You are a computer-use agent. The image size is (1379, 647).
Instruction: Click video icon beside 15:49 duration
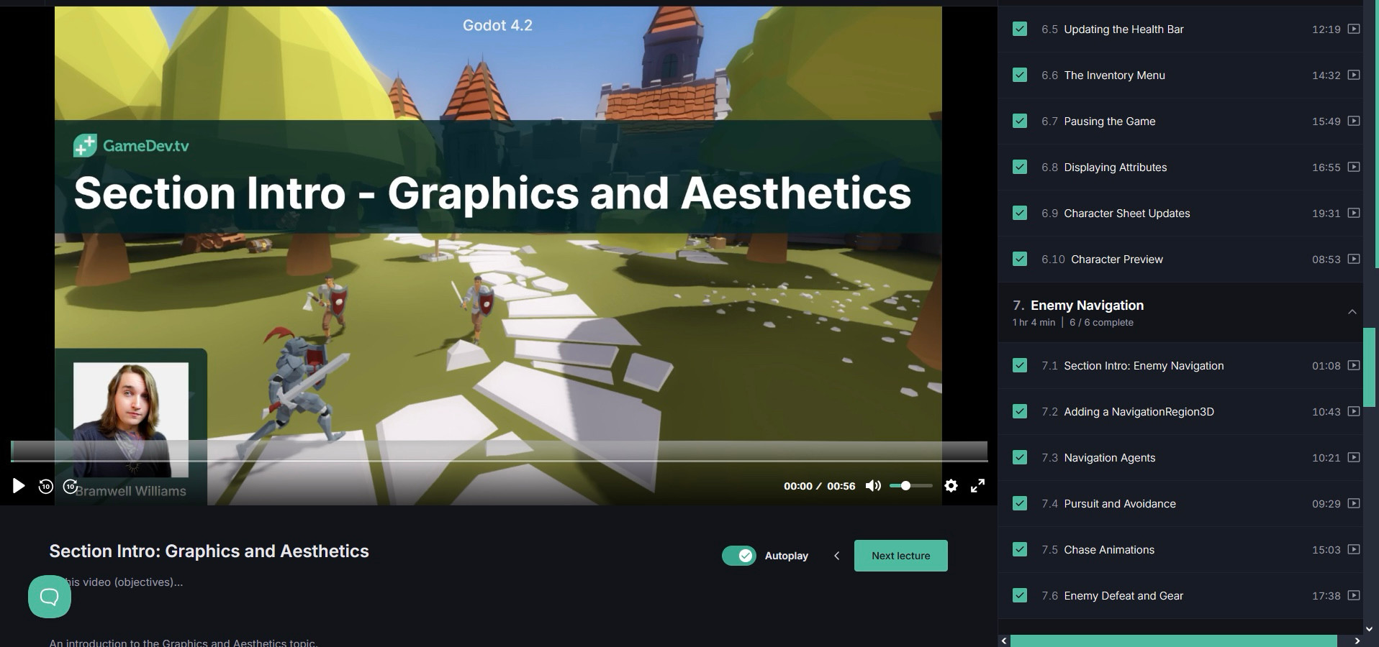click(1354, 121)
